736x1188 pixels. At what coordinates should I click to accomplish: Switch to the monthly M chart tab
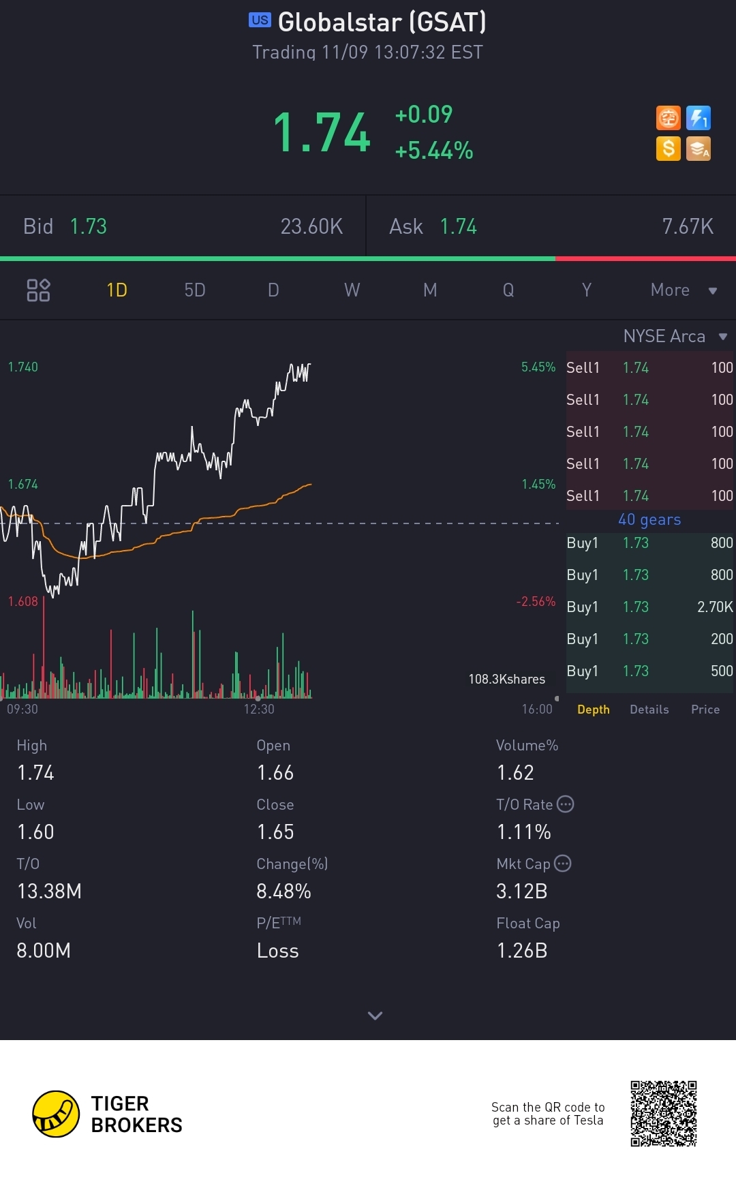[430, 290]
